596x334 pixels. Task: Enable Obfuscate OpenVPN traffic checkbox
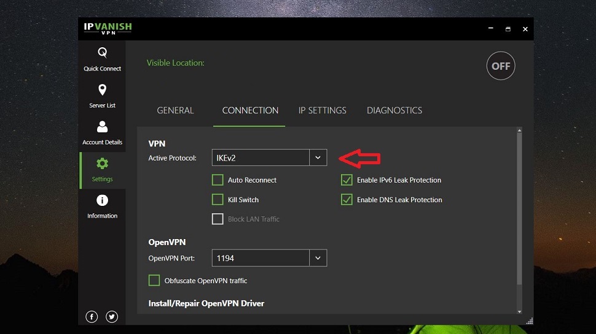tap(154, 281)
